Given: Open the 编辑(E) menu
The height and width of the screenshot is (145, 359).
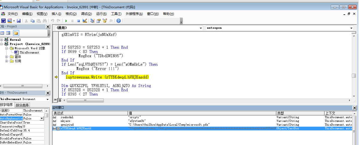Looking at the screenshot, I should coord(27,14).
